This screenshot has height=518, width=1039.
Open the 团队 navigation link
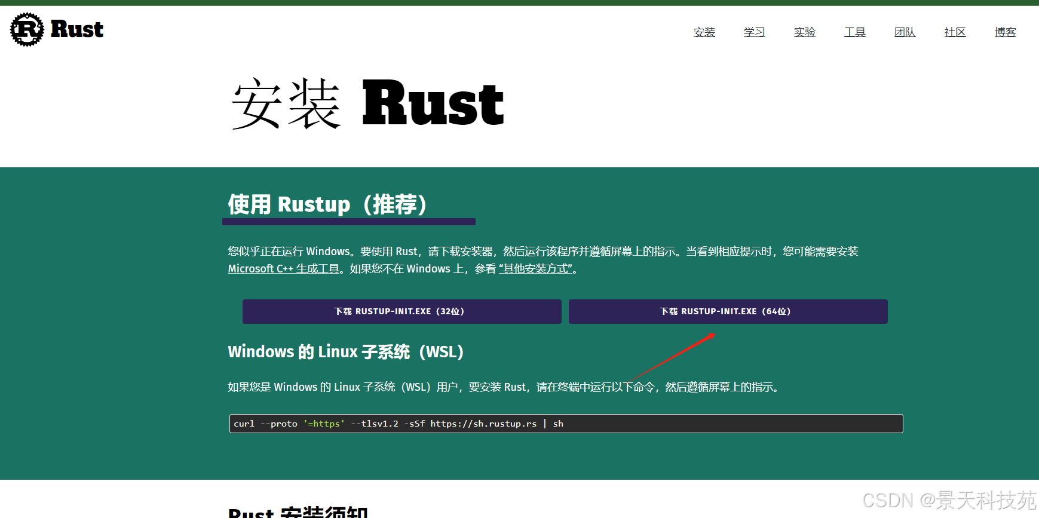905,32
